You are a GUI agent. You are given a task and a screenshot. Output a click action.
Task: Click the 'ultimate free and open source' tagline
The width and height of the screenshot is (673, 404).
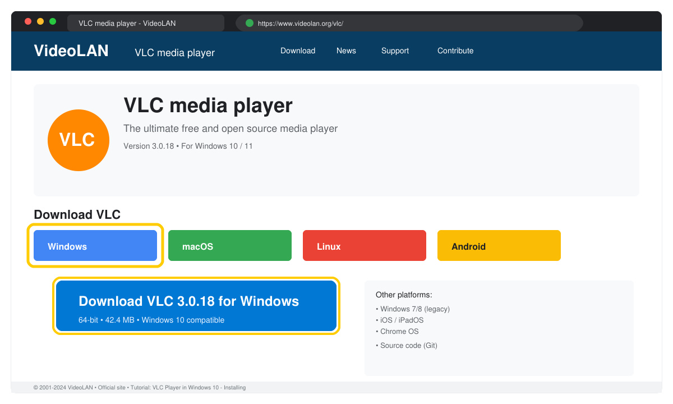point(231,128)
